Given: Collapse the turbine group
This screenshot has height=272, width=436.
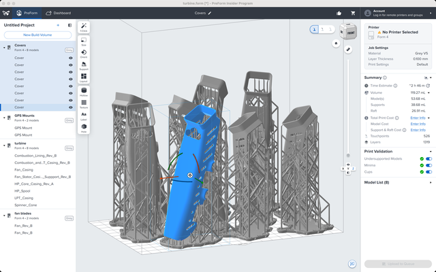Looking at the screenshot, I should [x=4, y=146].
